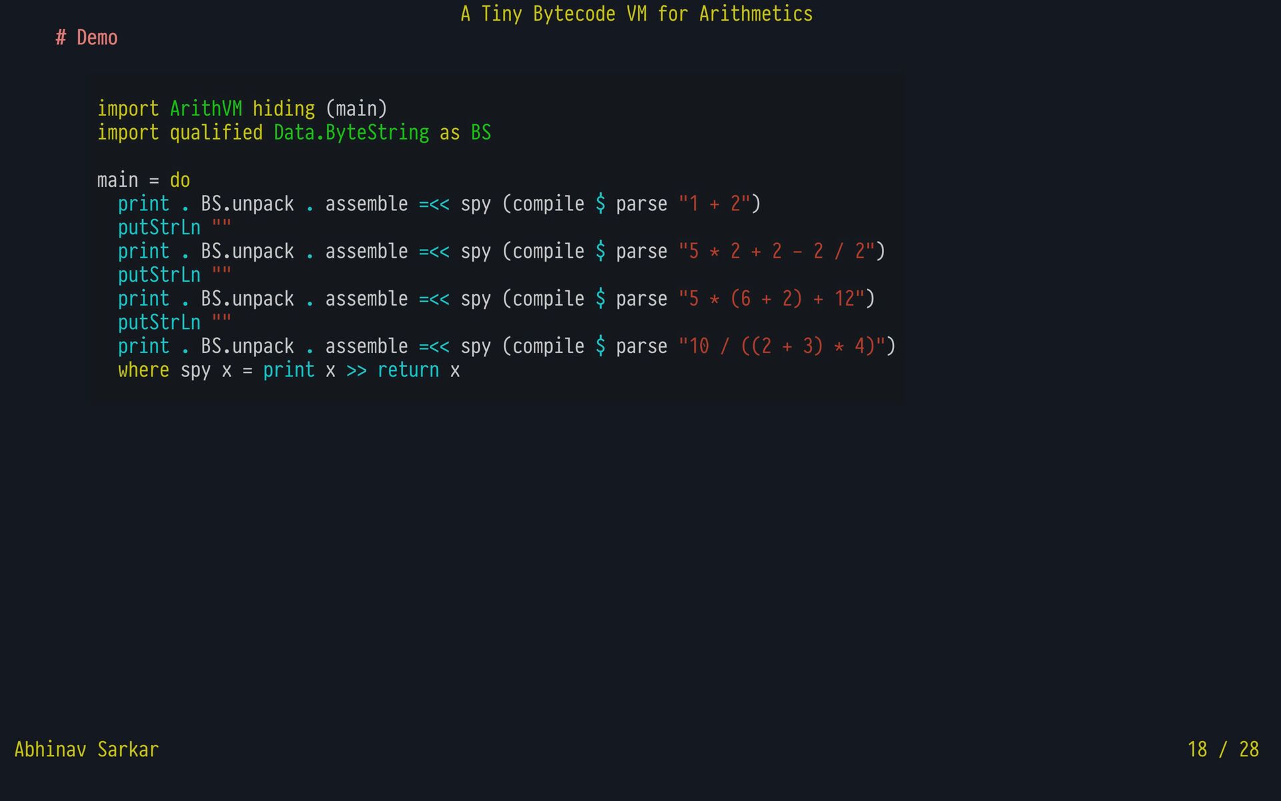Click the 'where' keyword on last line
Viewport: 1281px width, 801px height.
(x=143, y=370)
